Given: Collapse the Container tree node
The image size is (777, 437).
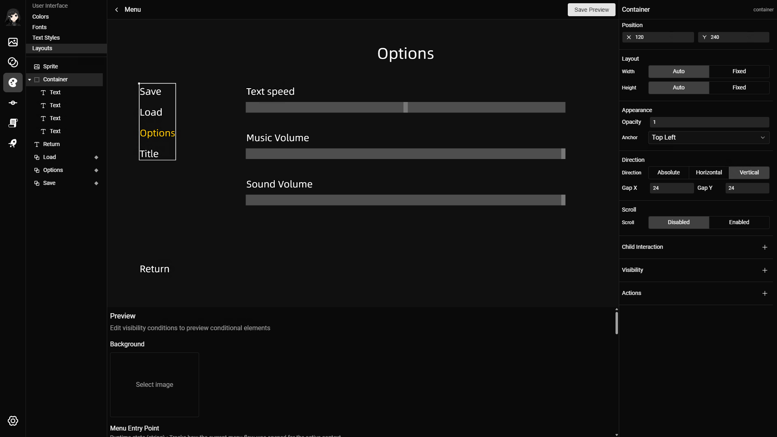Looking at the screenshot, I should 29,79.
